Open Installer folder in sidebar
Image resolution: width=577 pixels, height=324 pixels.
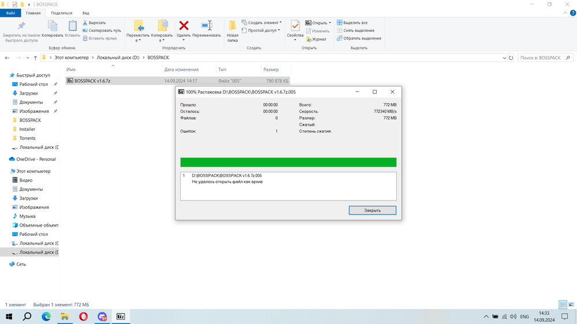[27, 129]
